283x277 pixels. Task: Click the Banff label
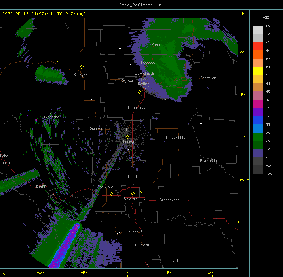41,187
